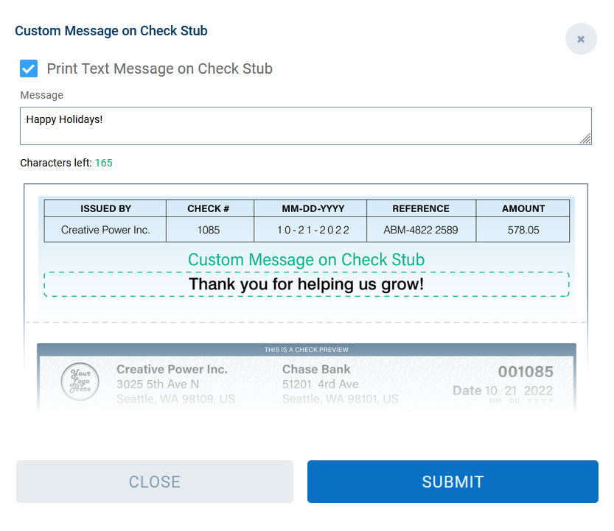614x531 pixels.
Task: Click the 'Chase Bank' name on check
Action: point(316,369)
